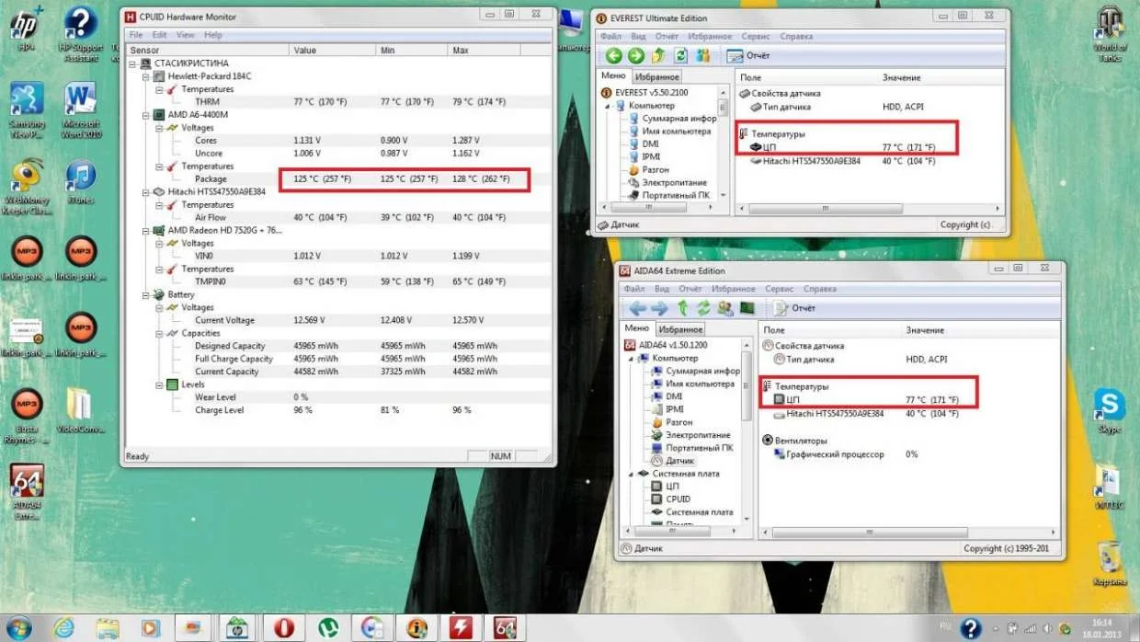
Task: Click the EVEREST icon on the taskbar
Action: pyautogui.click(x=416, y=627)
